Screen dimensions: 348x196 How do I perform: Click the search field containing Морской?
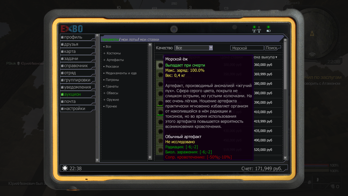pos(247,48)
